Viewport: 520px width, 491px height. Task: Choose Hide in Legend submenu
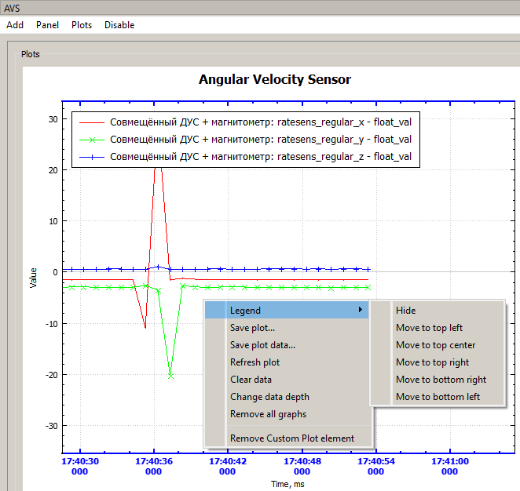tap(406, 311)
